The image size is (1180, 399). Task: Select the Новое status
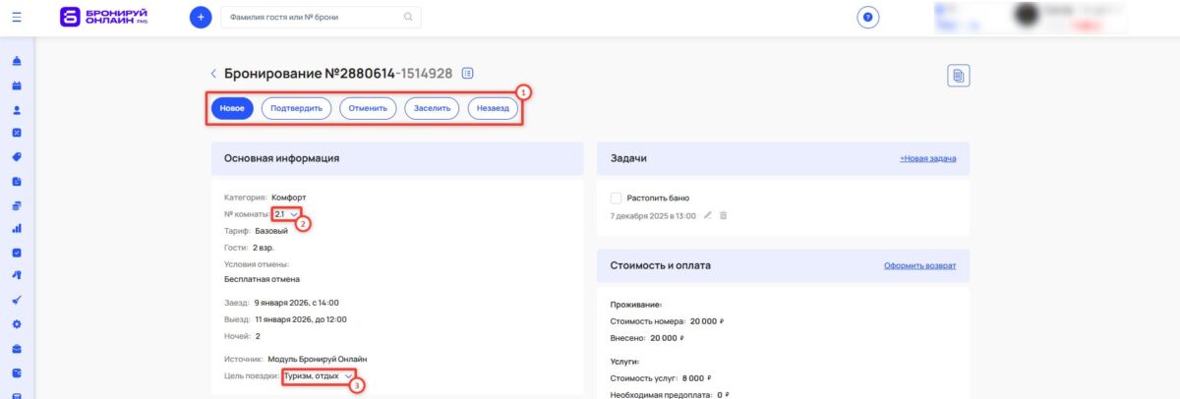(x=232, y=108)
